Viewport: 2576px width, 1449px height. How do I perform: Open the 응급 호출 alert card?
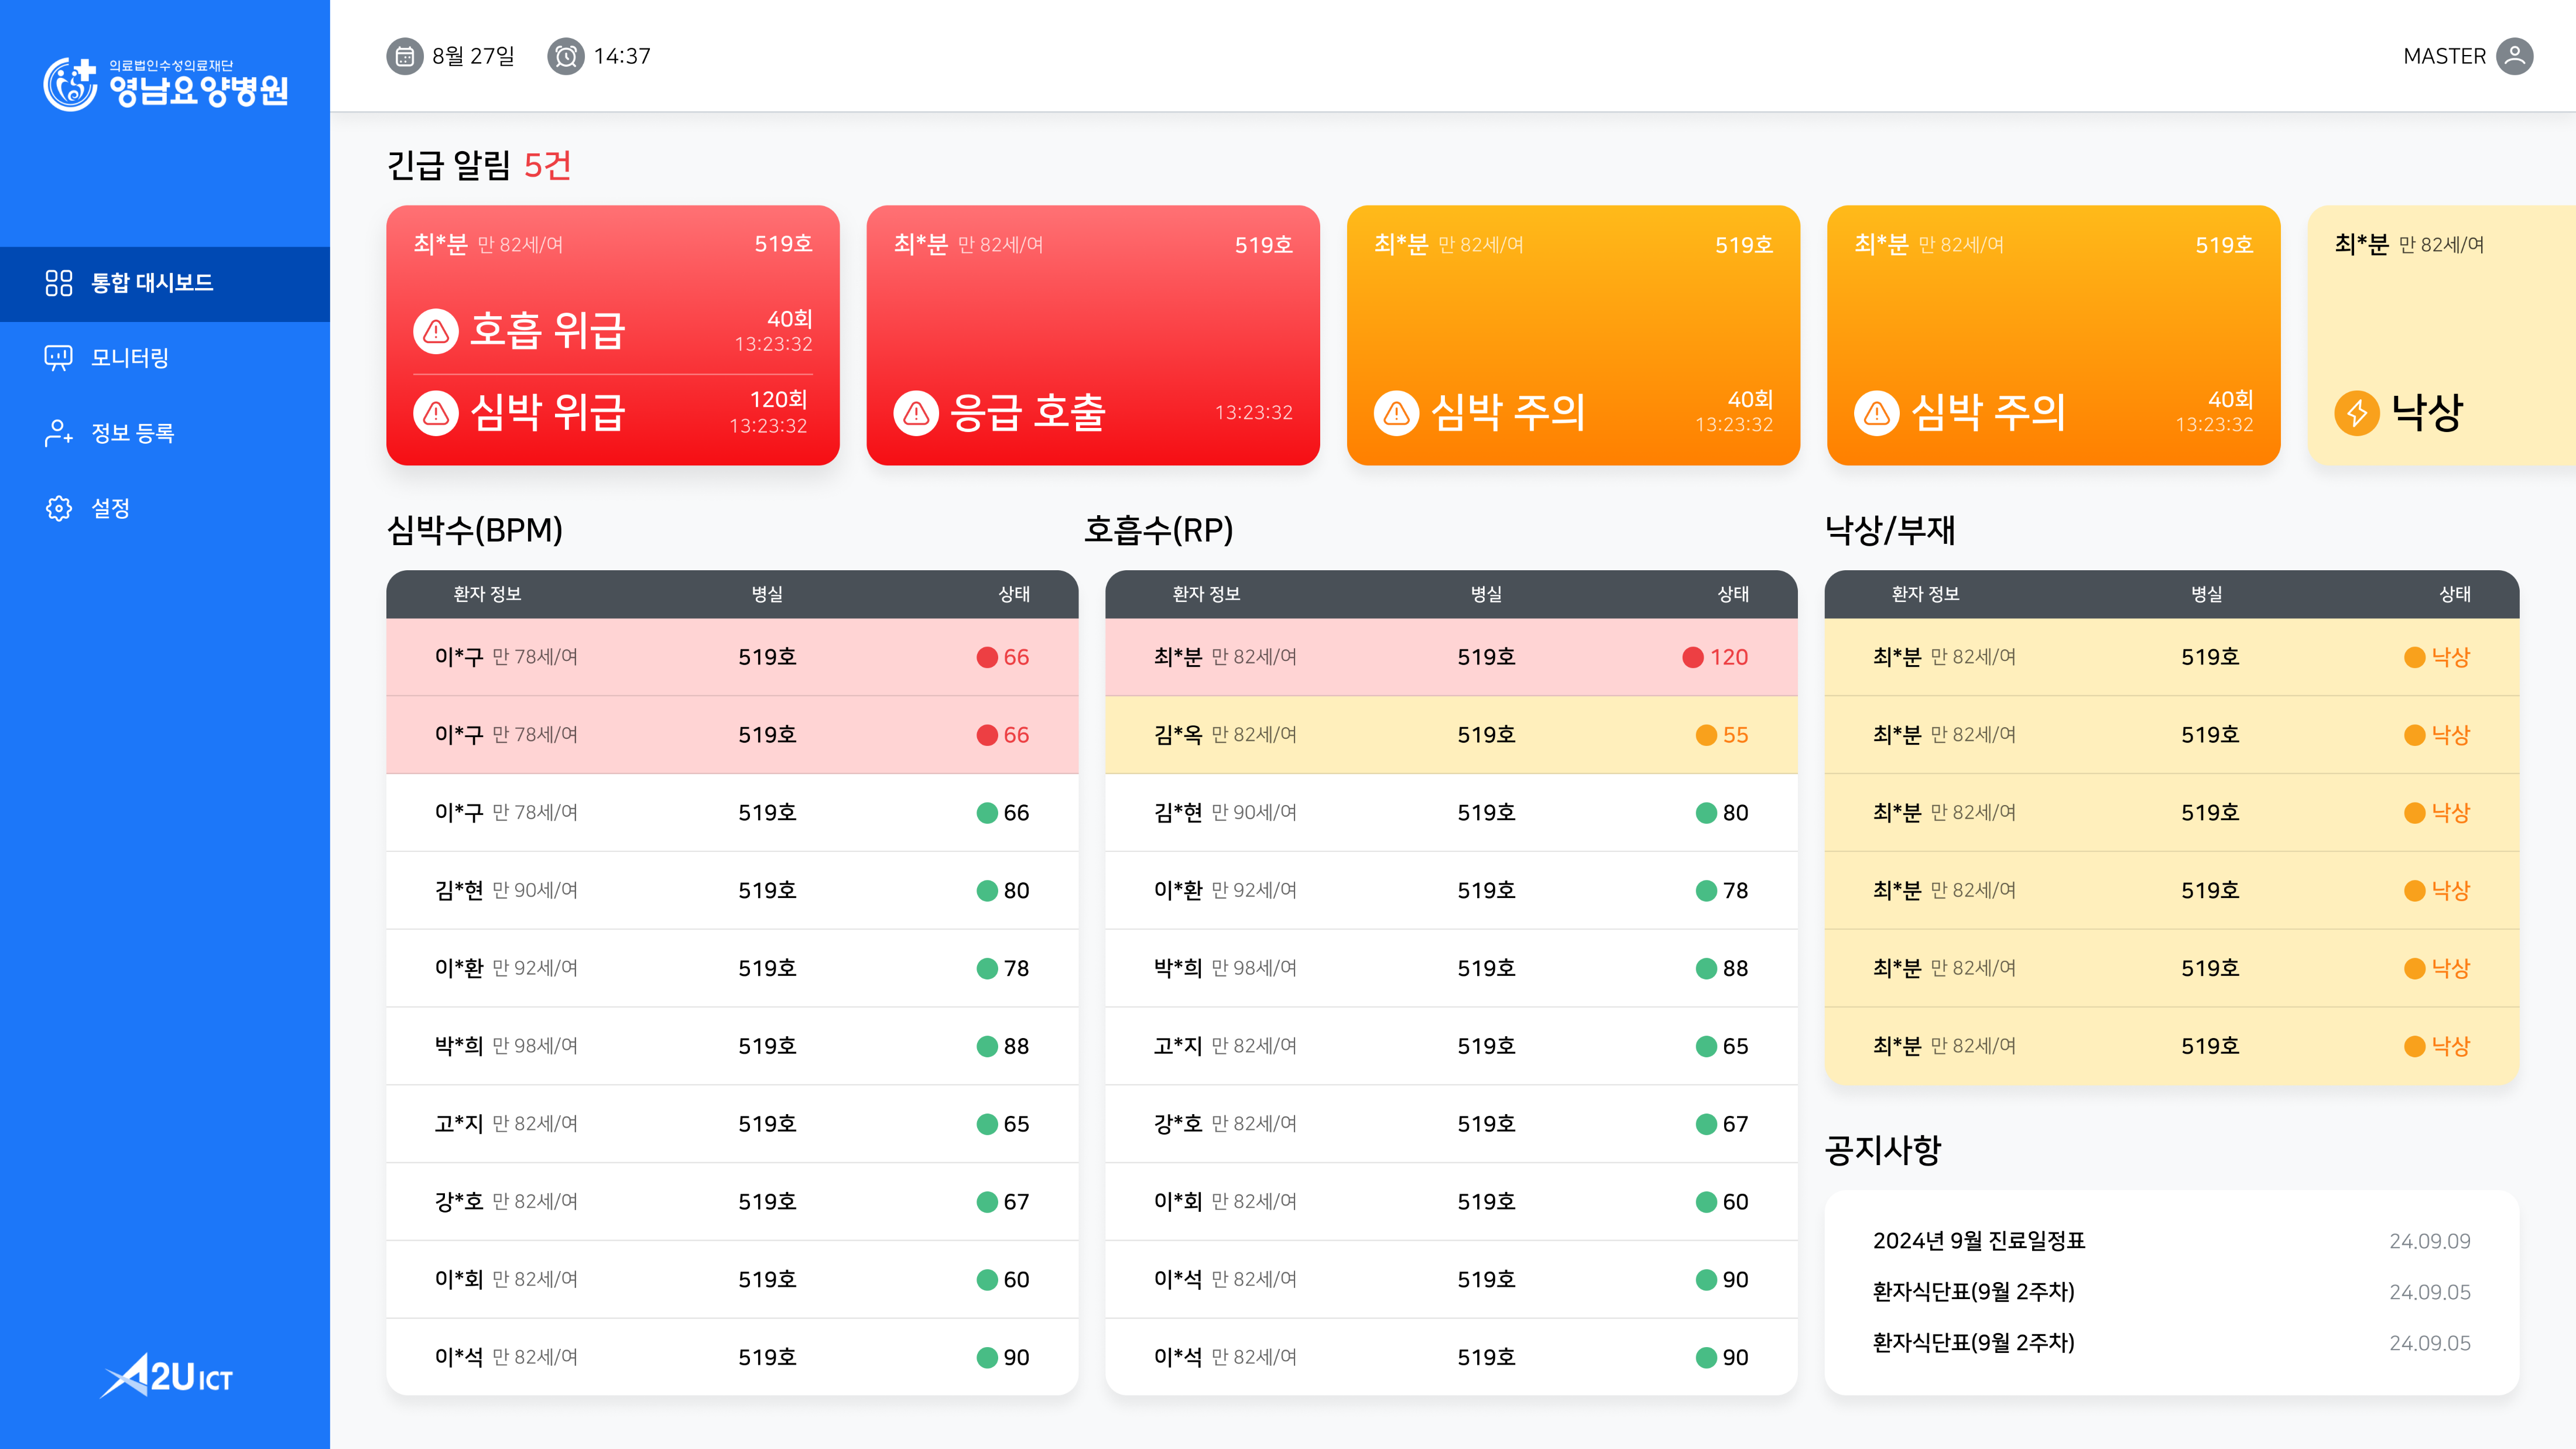pos(1093,335)
